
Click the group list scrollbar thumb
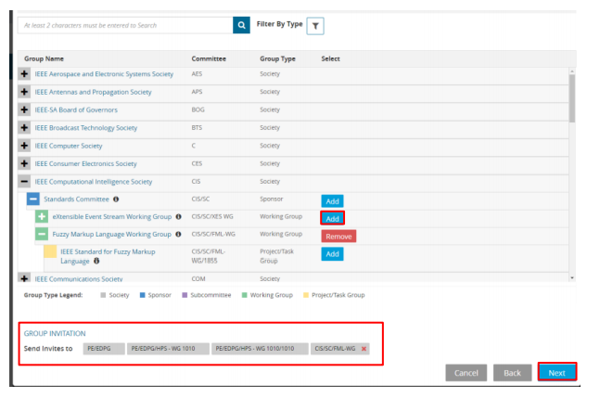[572, 98]
